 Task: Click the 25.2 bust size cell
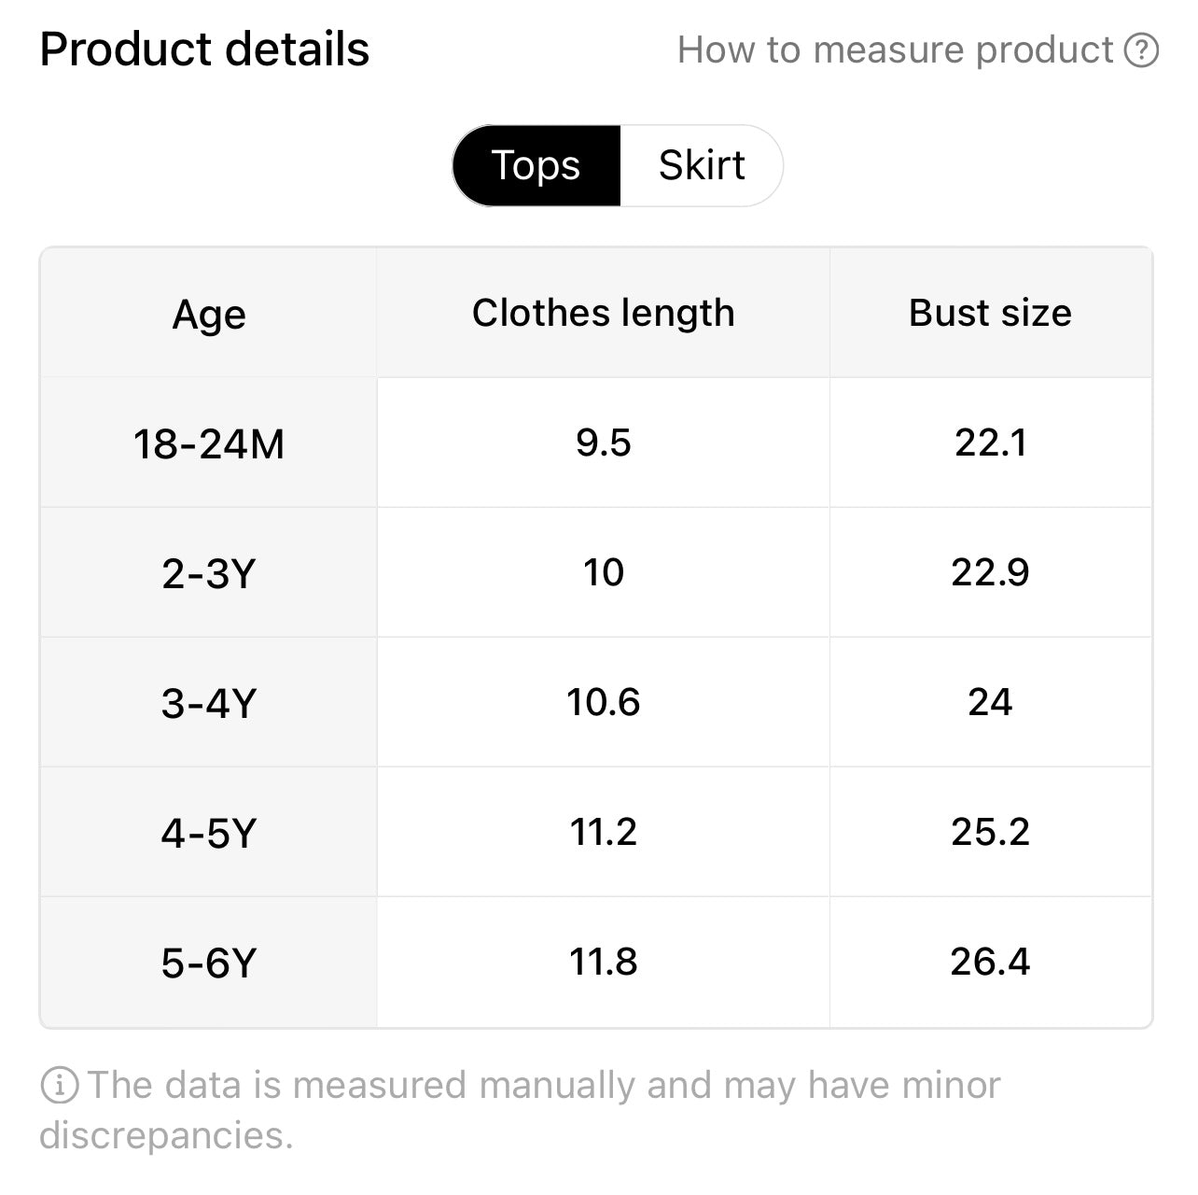(991, 832)
